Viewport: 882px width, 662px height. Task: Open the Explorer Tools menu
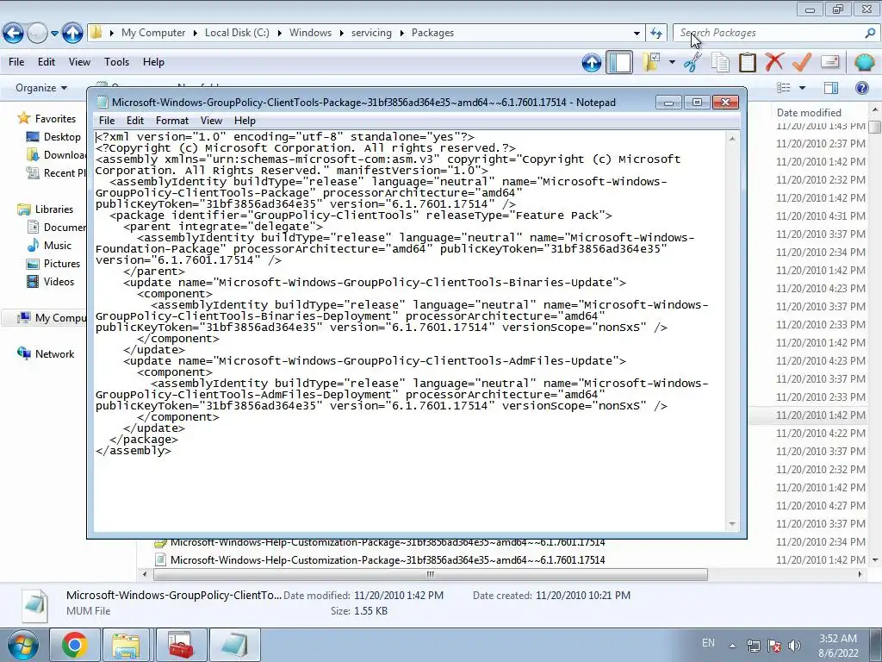pos(116,62)
